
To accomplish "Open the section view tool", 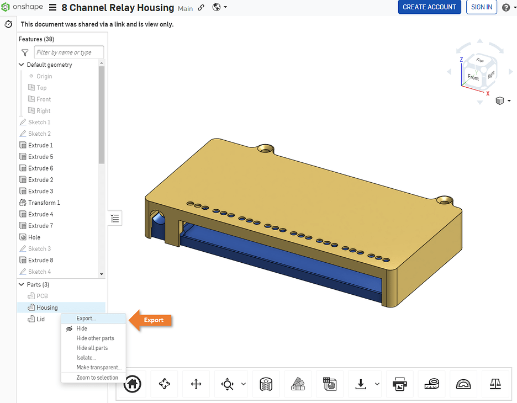I will click(266, 384).
